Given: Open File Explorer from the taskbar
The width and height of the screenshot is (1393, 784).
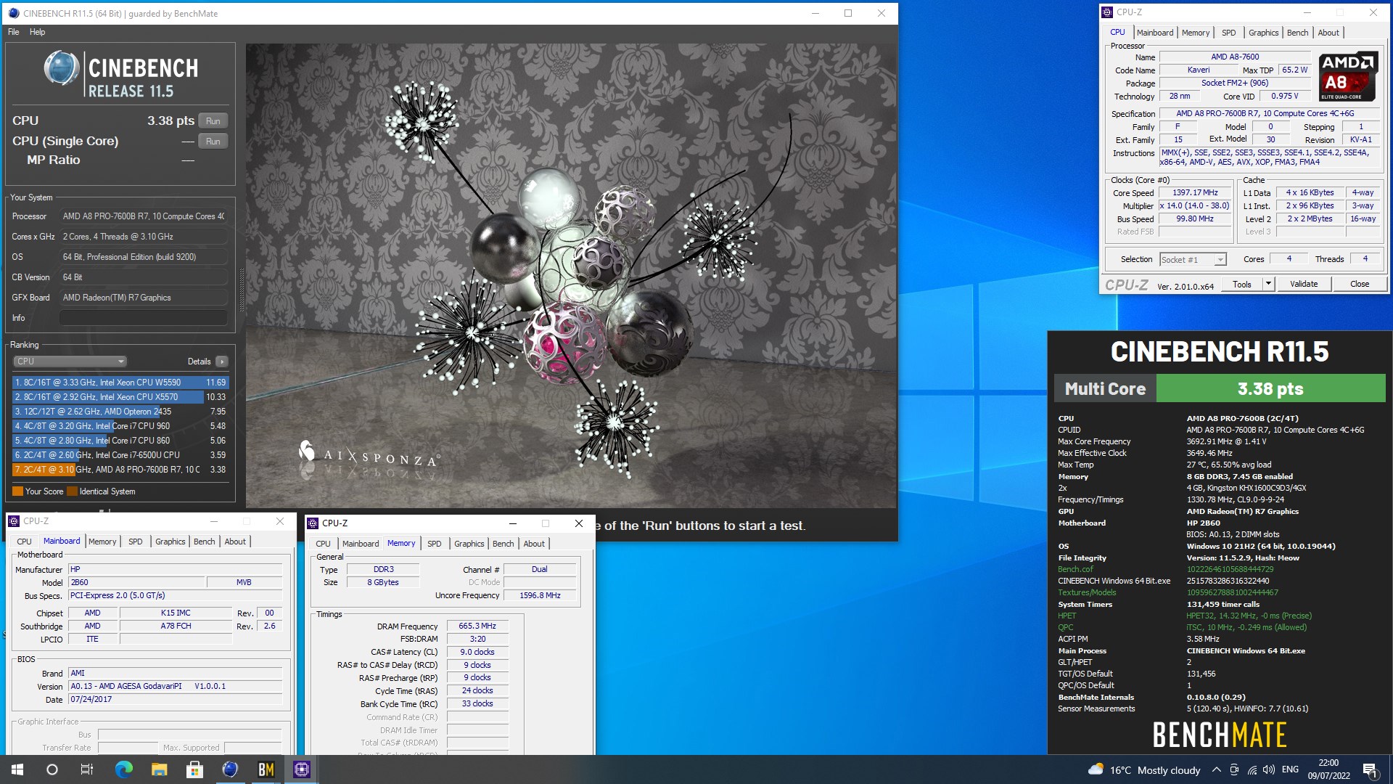Looking at the screenshot, I should [x=160, y=769].
